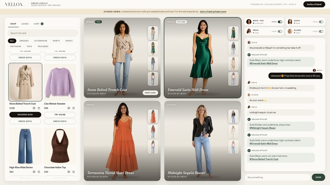Open the Cart tab
This screenshot has width=330, height=185.
point(38,24)
